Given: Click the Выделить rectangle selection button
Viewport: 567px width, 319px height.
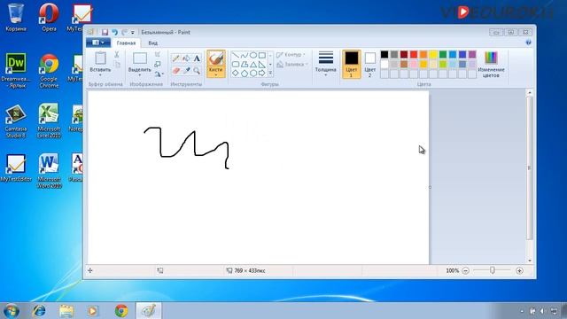Looking at the screenshot, I should click(x=140, y=61).
